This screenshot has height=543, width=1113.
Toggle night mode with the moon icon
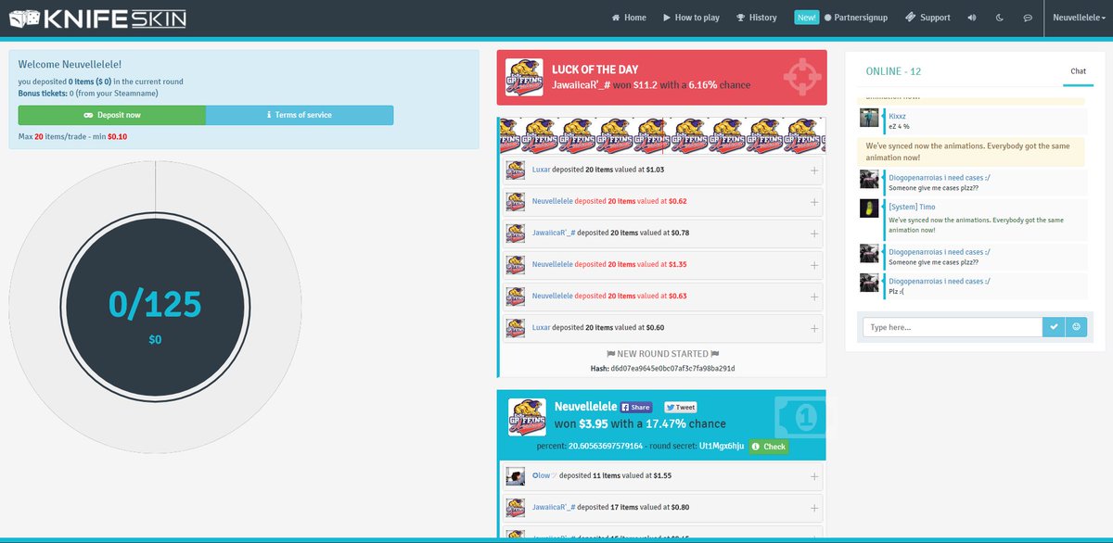point(1000,18)
